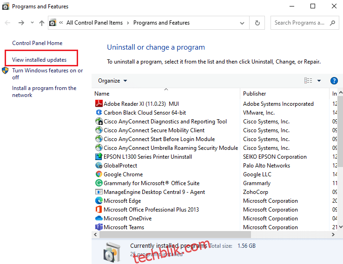
Task: Select GlobalProtect program name
Action: (x=120, y=166)
